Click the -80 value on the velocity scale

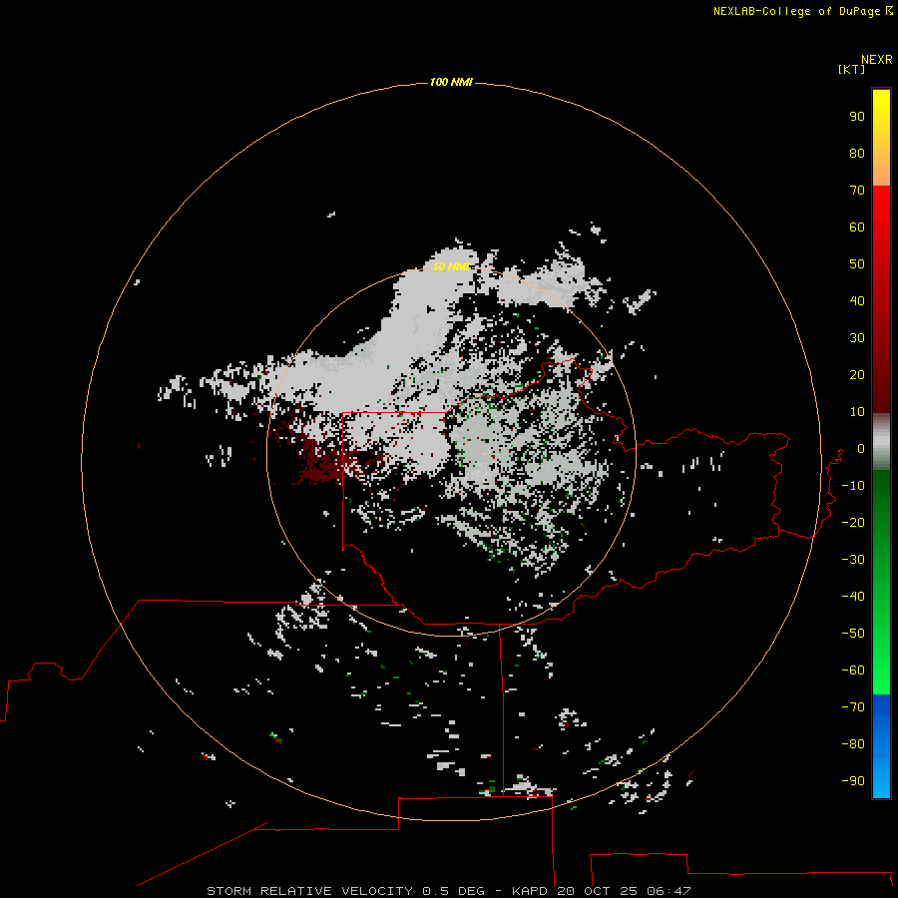[853, 744]
